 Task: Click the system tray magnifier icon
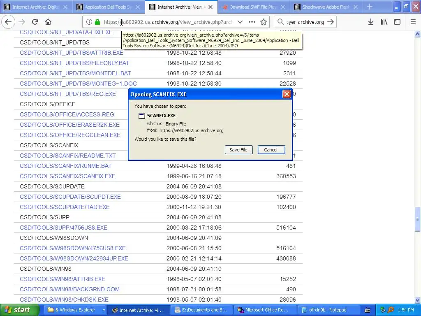(x=391, y=310)
